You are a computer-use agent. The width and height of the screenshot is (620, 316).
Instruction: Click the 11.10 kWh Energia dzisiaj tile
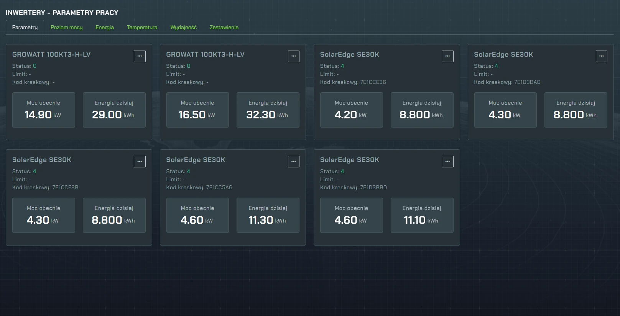pos(422,215)
